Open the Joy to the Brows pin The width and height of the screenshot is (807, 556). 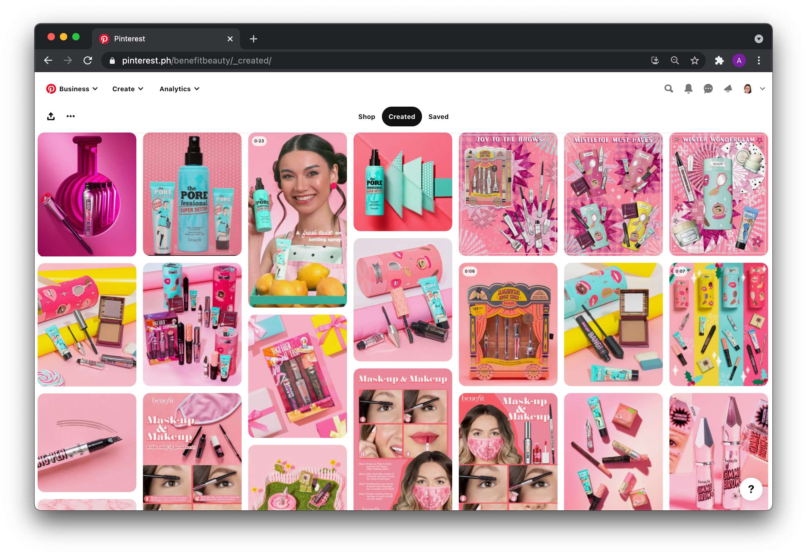pyautogui.click(x=508, y=194)
